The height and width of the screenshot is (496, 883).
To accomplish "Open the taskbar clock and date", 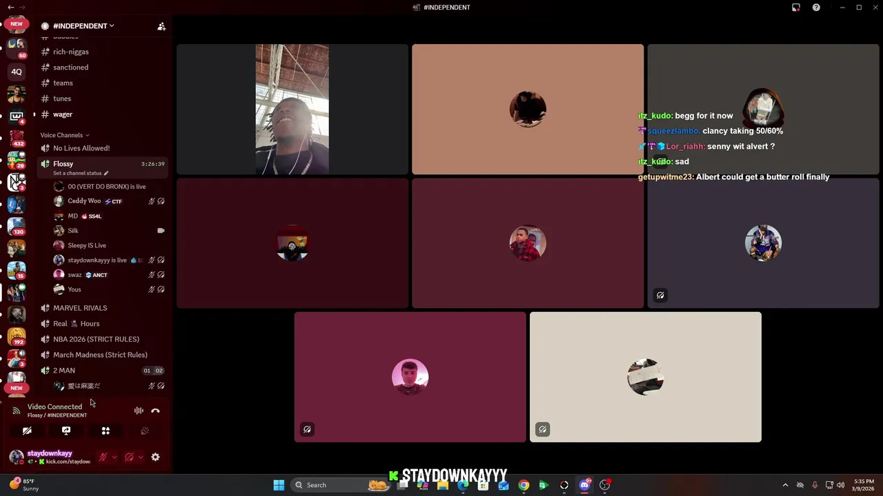I will coord(864,485).
